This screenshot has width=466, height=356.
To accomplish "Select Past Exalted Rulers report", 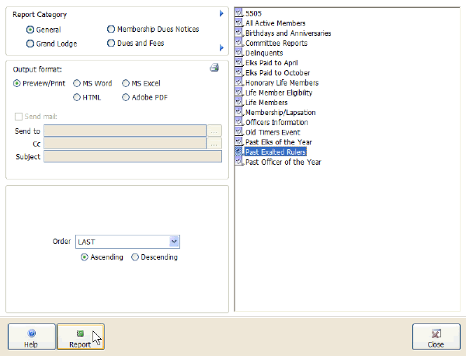I will coord(275,152).
